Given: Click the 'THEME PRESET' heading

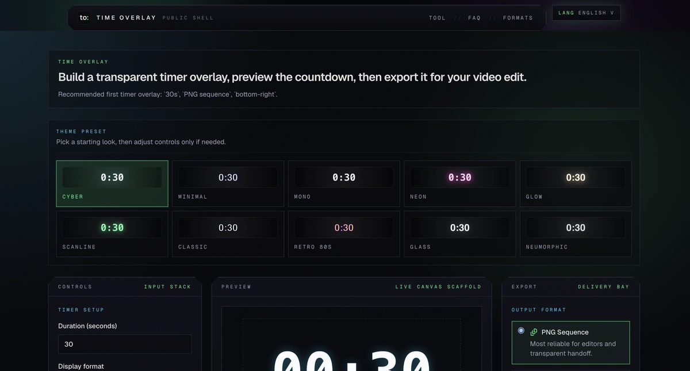Looking at the screenshot, I should coord(81,132).
